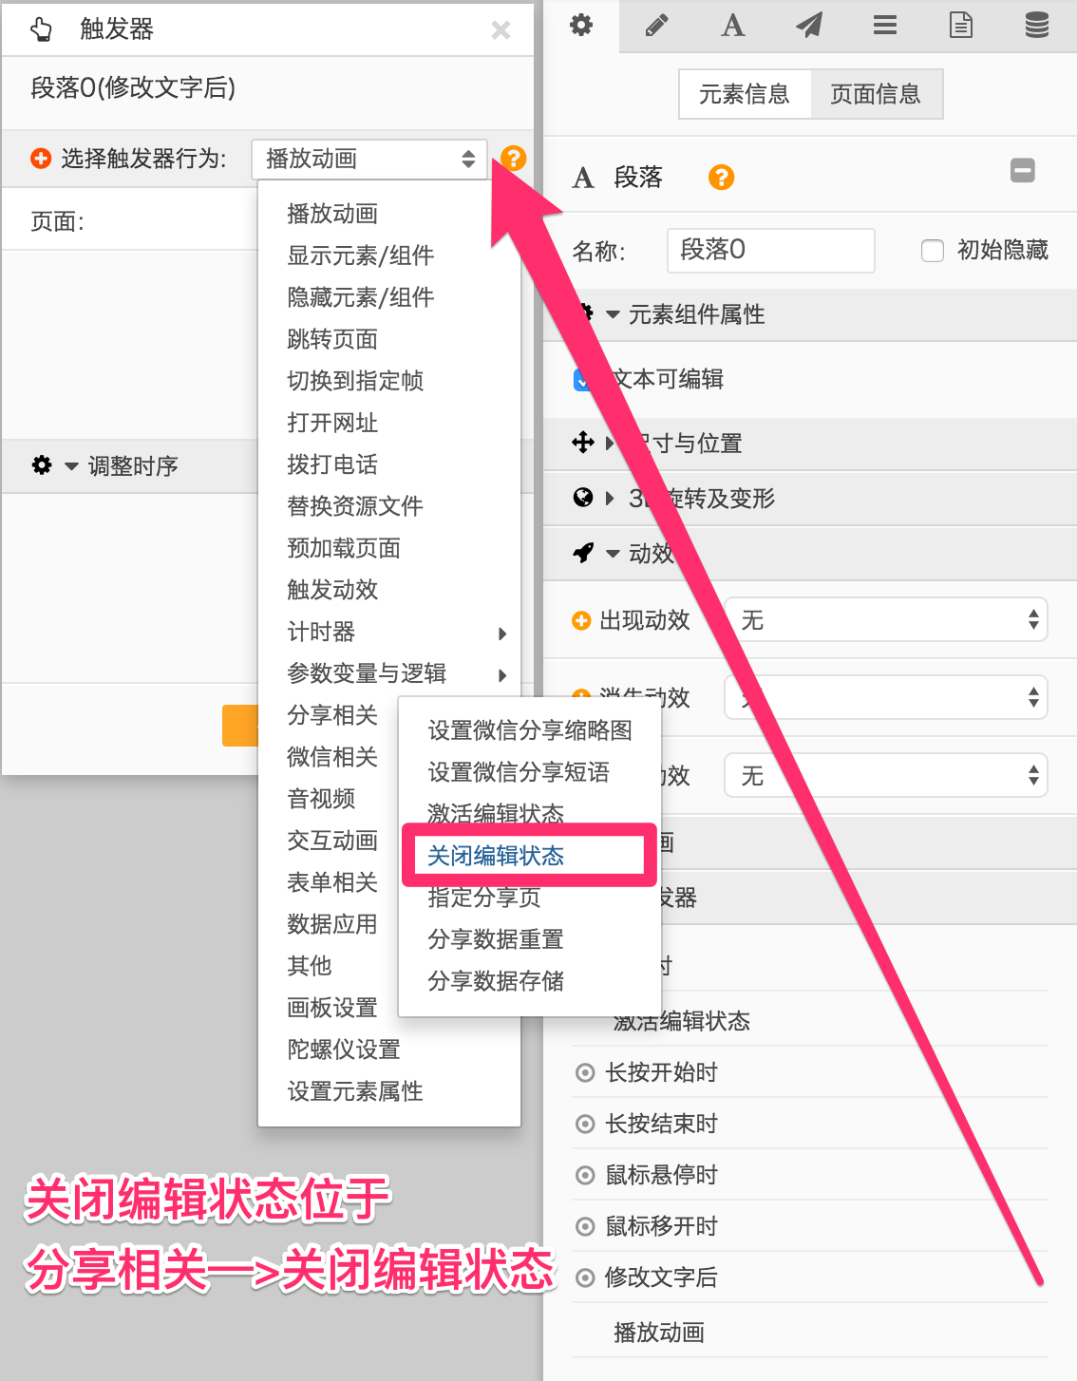
Task: Select the text 'A' toolbar icon
Action: coord(732,26)
